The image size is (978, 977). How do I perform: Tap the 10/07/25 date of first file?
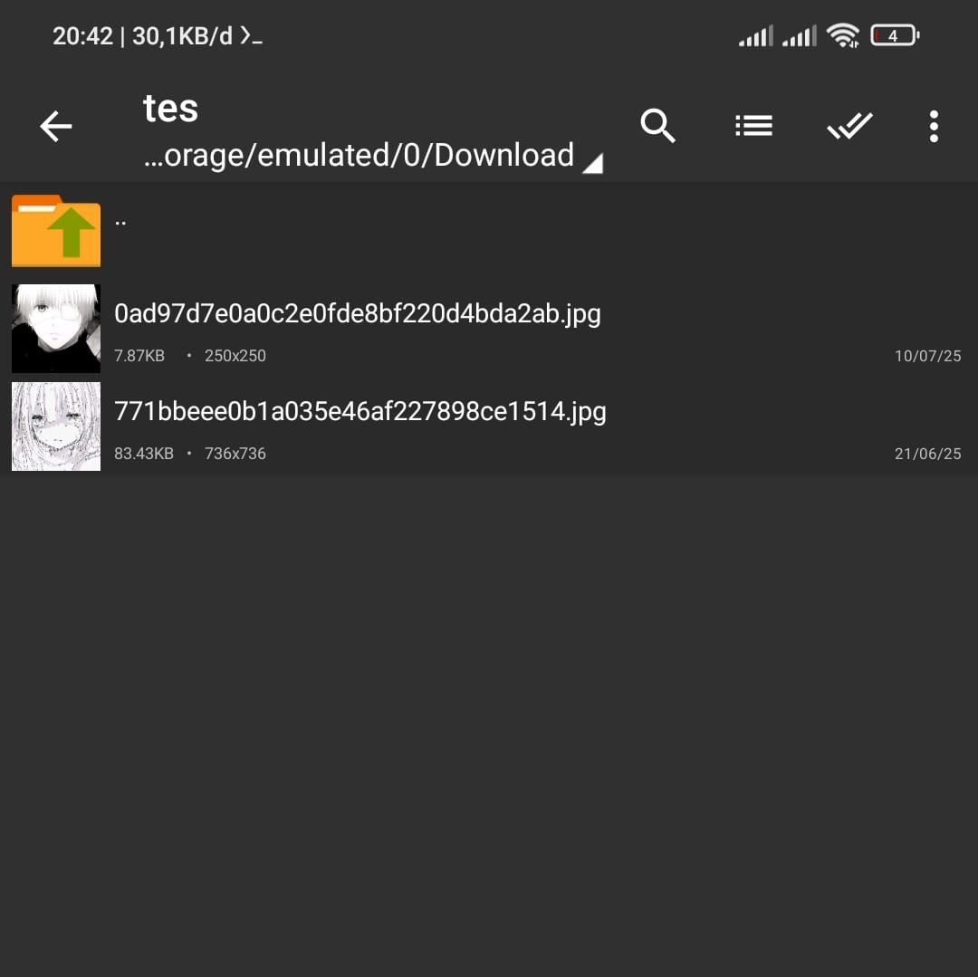(x=927, y=356)
